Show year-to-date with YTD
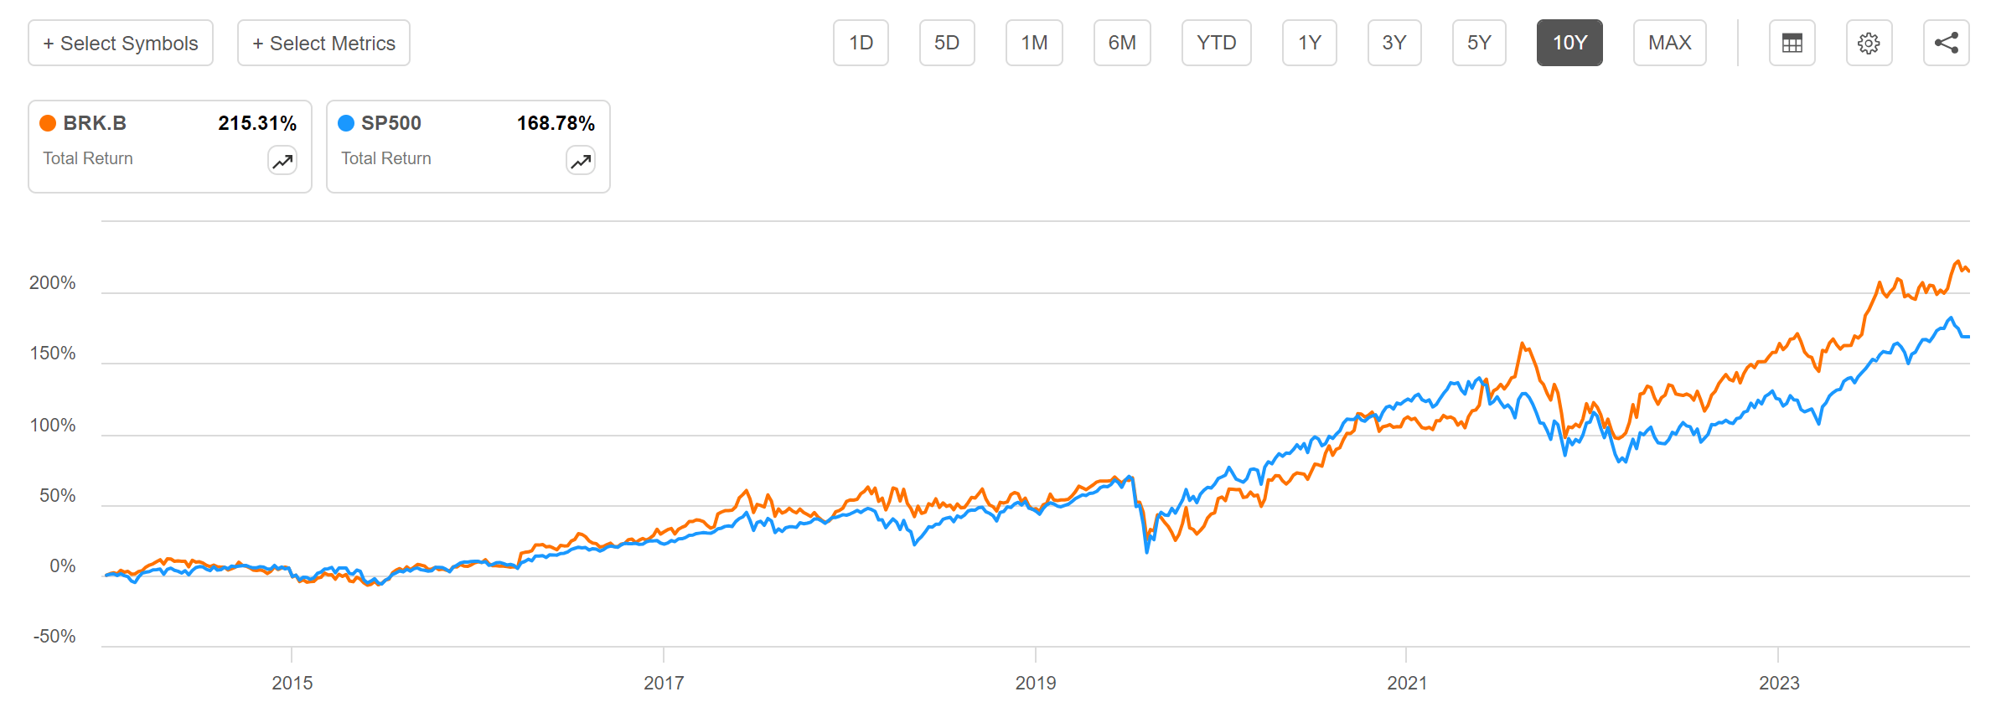Viewport: 1996px width, 728px height. click(x=1216, y=43)
